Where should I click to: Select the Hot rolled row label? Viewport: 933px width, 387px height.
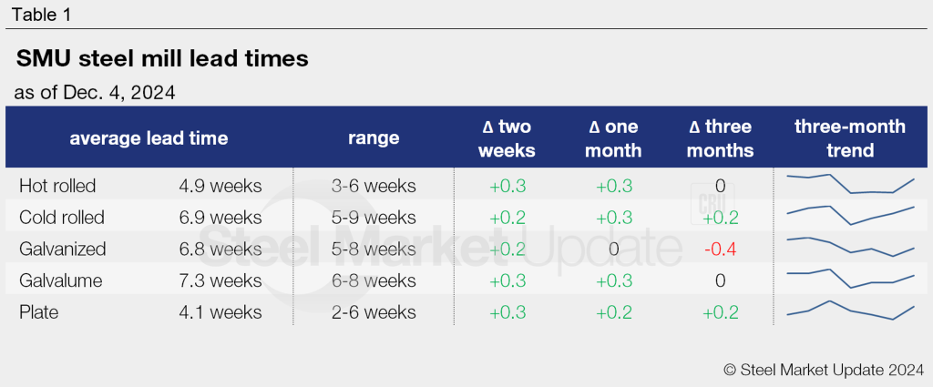57,186
